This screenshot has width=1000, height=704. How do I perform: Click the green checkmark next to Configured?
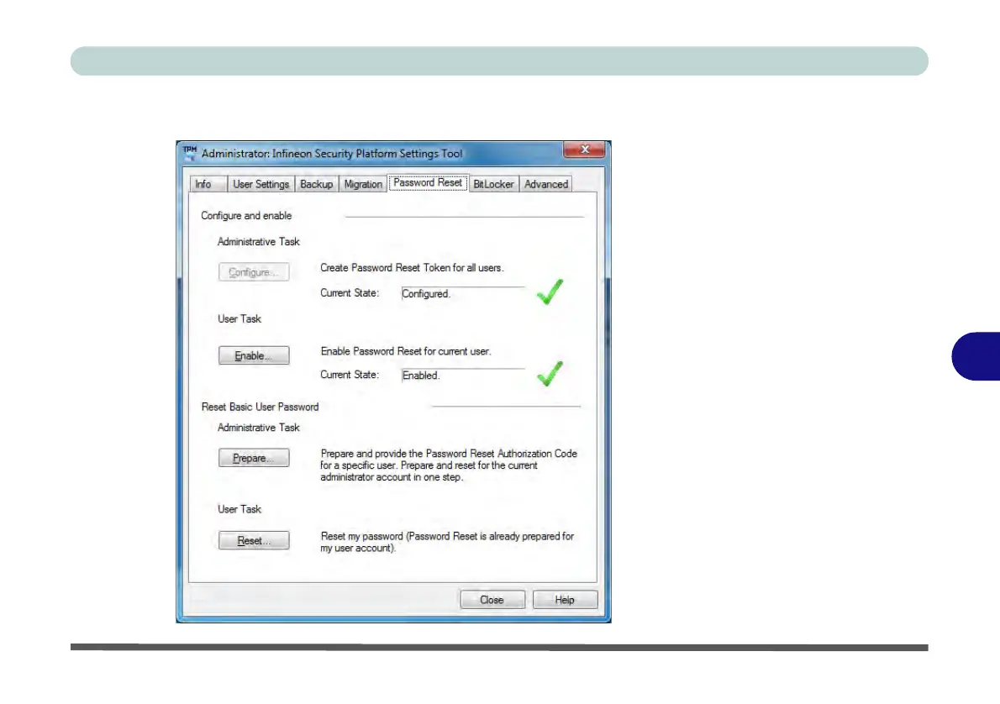[x=550, y=292]
